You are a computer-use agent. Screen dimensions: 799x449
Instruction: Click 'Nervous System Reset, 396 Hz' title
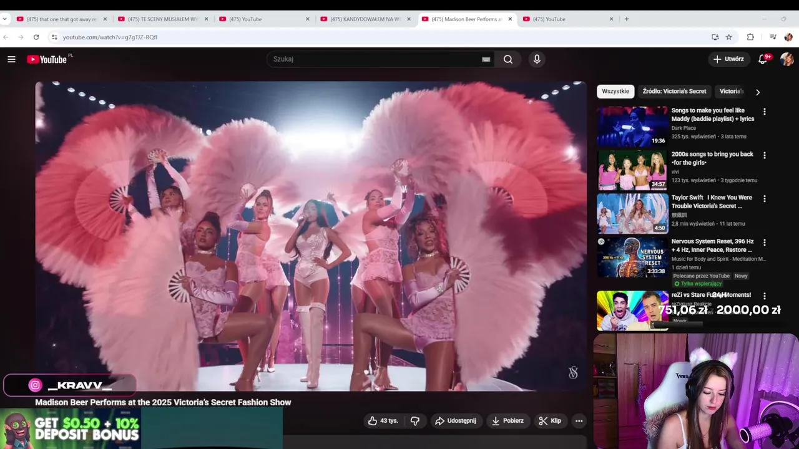click(712, 246)
